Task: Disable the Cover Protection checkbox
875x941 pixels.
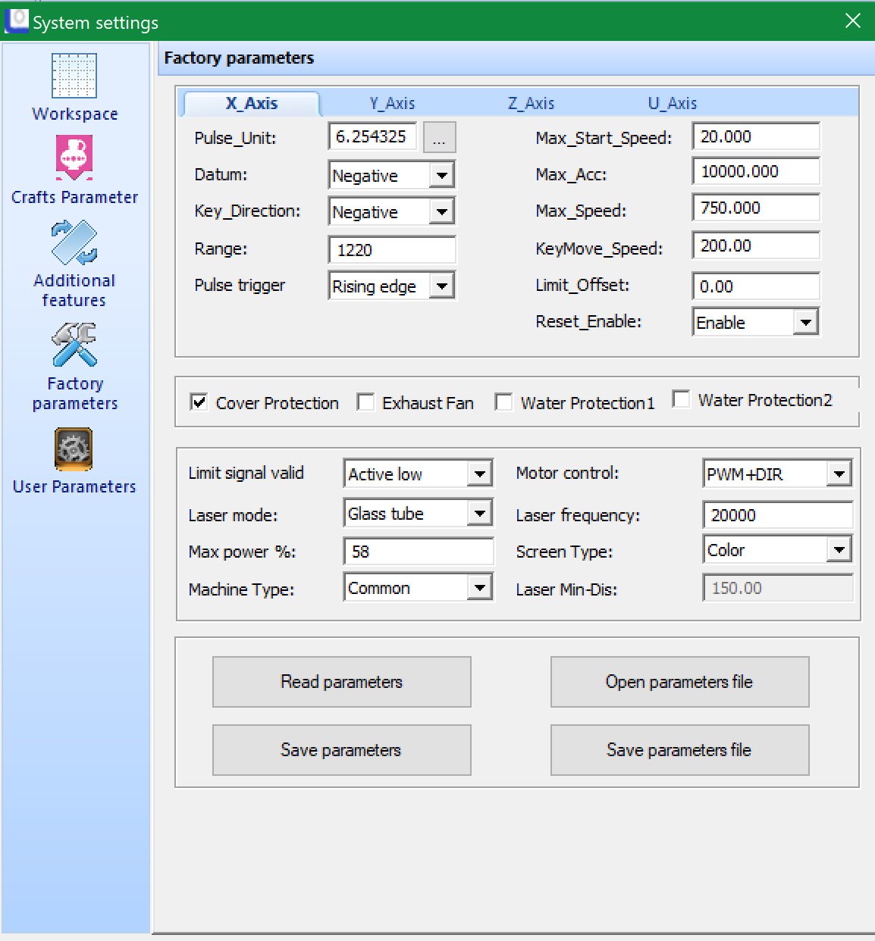Action: [199, 402]
